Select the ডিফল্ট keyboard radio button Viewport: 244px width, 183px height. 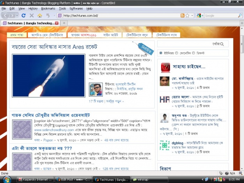coord(193,53)
